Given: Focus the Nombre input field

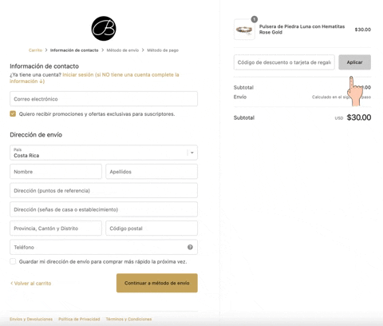Looking at the screenshot, I should tap(56, 172).
